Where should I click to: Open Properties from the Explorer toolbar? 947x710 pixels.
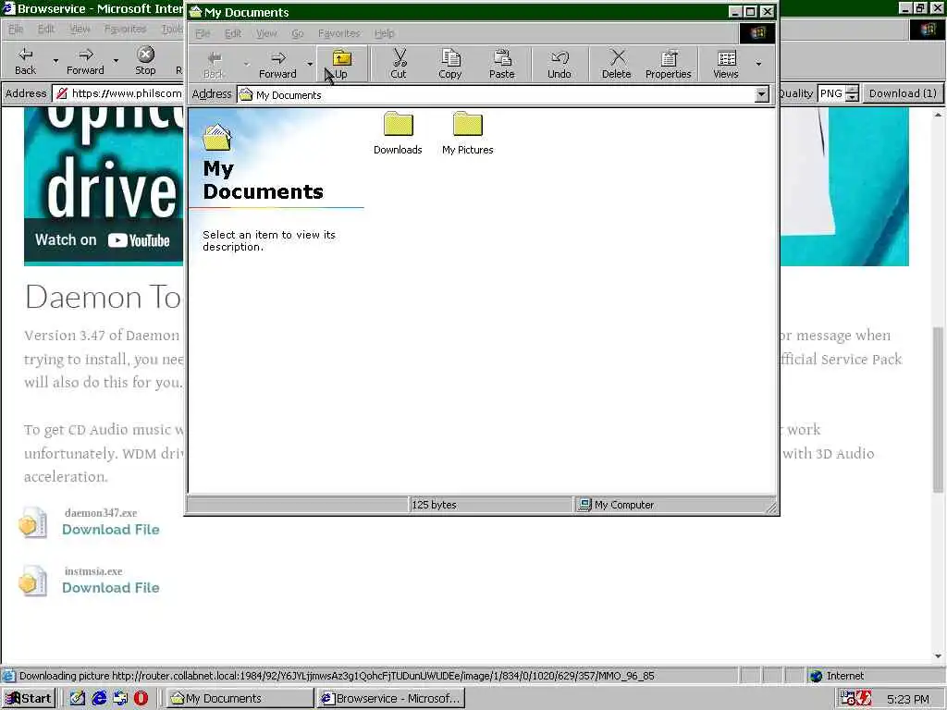[x=668, y=64]
